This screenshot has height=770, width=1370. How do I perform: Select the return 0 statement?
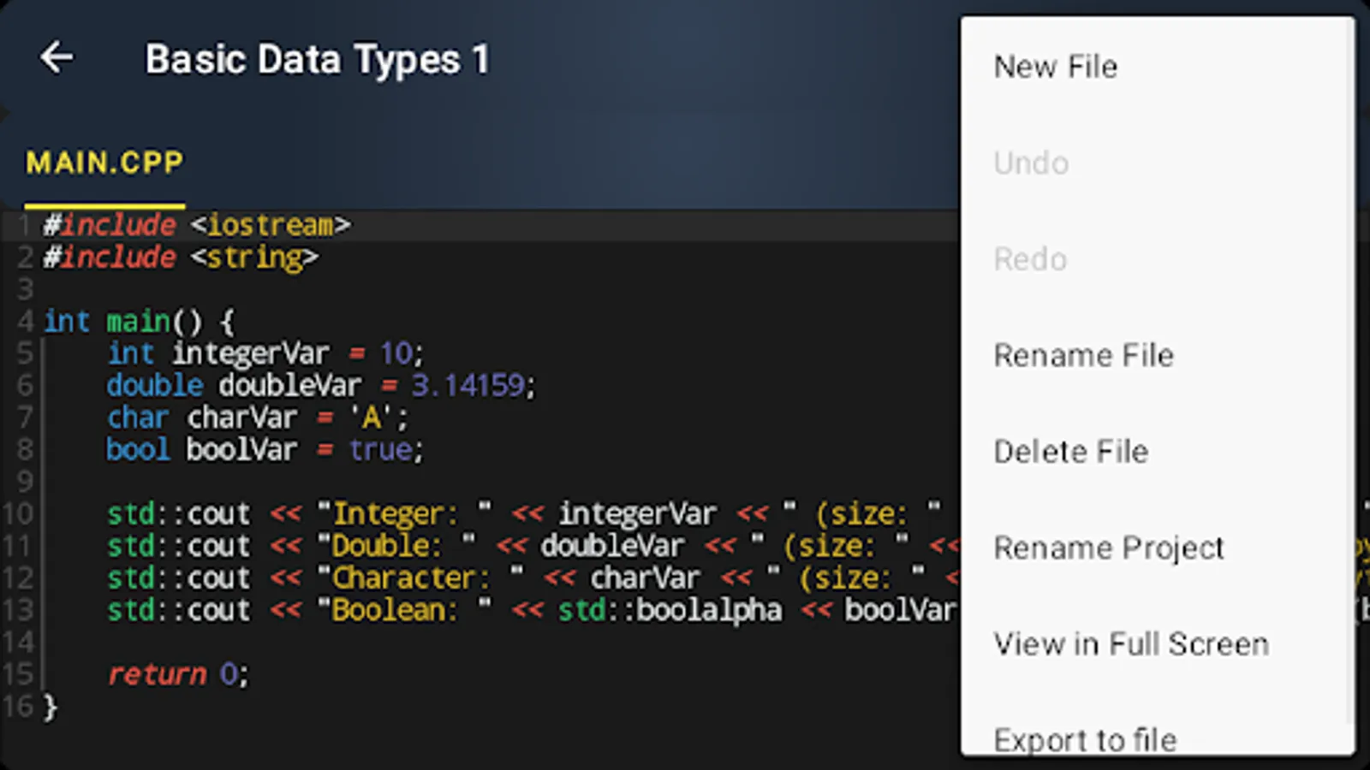click(176, 674)
